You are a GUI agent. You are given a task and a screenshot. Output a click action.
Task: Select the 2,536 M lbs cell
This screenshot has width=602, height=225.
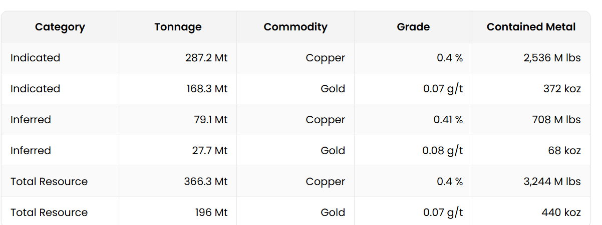(x=552, y=58)
